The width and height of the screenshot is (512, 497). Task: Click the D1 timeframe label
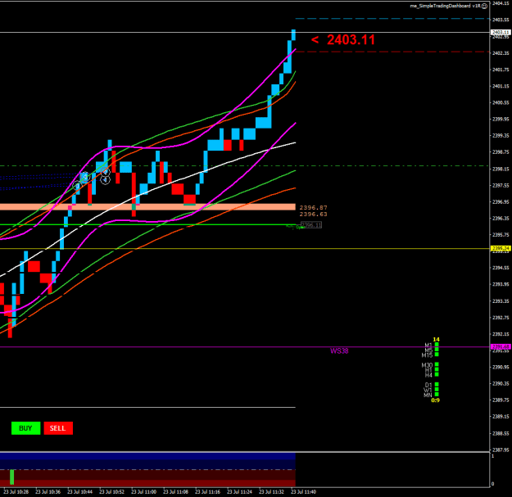428,385
